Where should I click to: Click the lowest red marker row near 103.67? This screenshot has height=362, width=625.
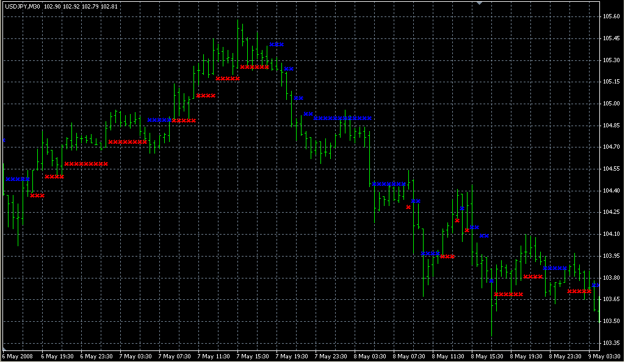pos(508,294)
